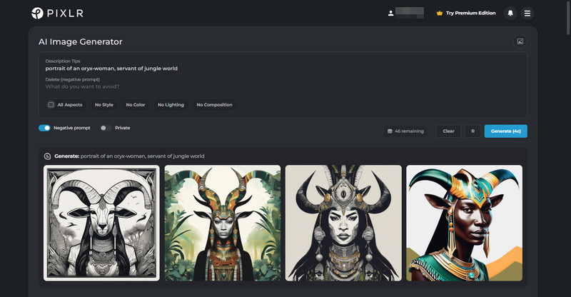Click the crown Premium icon

pyautogui.click(x=440, y=13)
